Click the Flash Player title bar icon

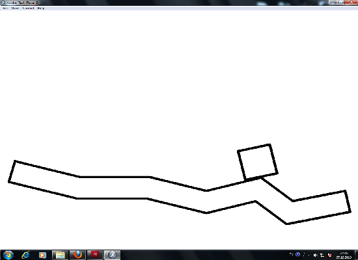[3, 3]
